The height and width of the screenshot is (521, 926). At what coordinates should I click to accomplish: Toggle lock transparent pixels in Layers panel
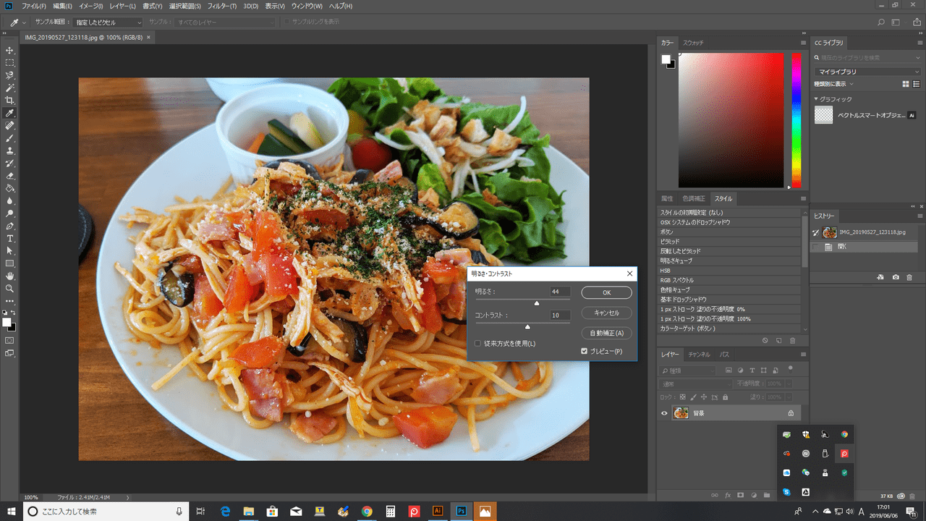[x=682, y=397]
